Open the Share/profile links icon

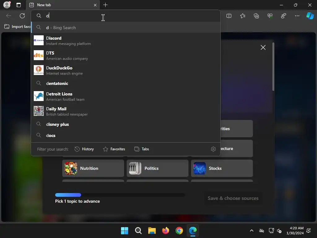(x=284, y=16)
